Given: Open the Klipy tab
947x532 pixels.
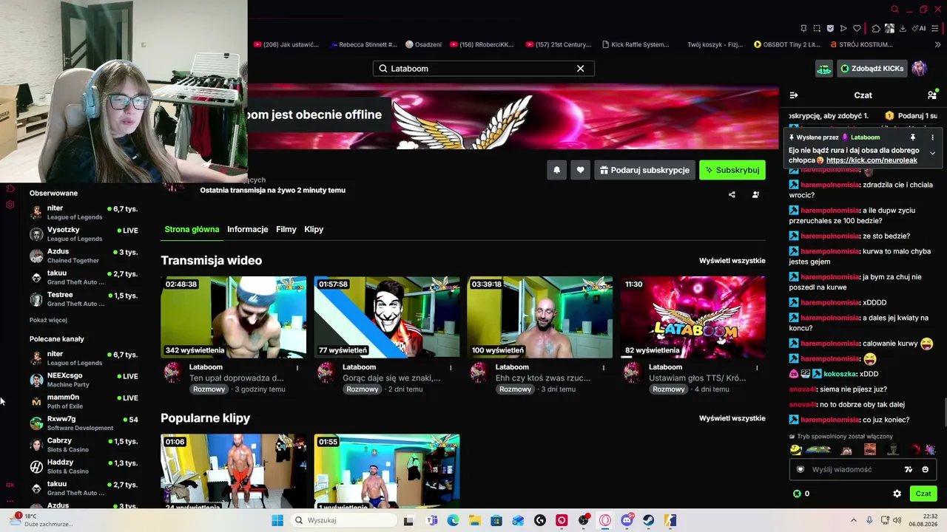Looking at the screenshot, I should (314, 229).
